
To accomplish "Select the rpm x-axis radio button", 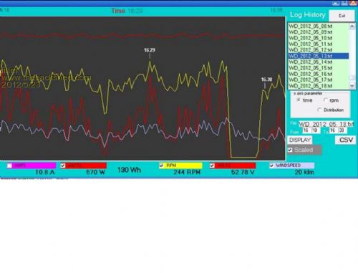I will (326, 100).
